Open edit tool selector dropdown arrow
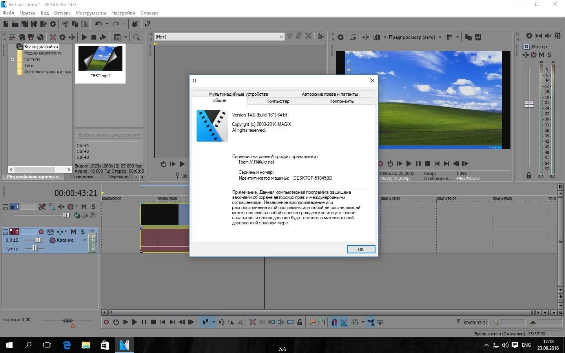565x353 pixels. (213, 322)
